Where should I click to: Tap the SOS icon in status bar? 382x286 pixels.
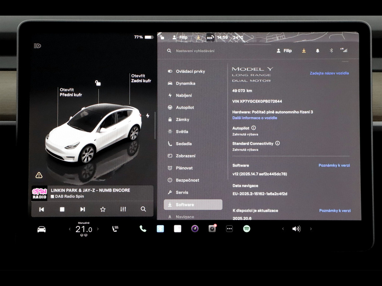coord(210,38)
